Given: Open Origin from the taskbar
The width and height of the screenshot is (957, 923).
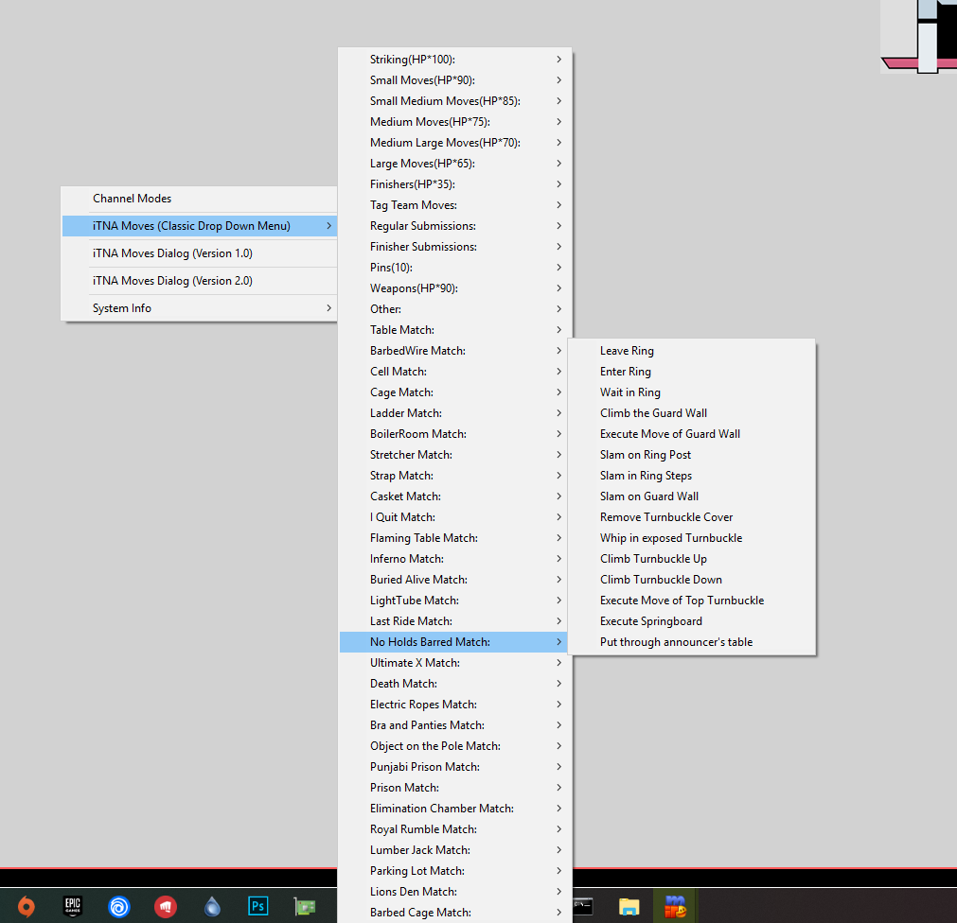Looking at the screenshot, I should [x=26, y=907].
